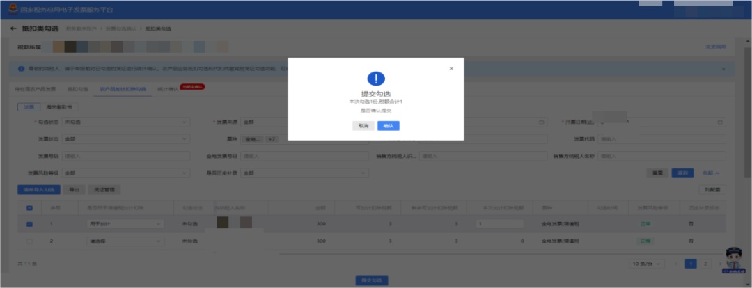Close the 提交勾选 dialog with X

point(451,69)
